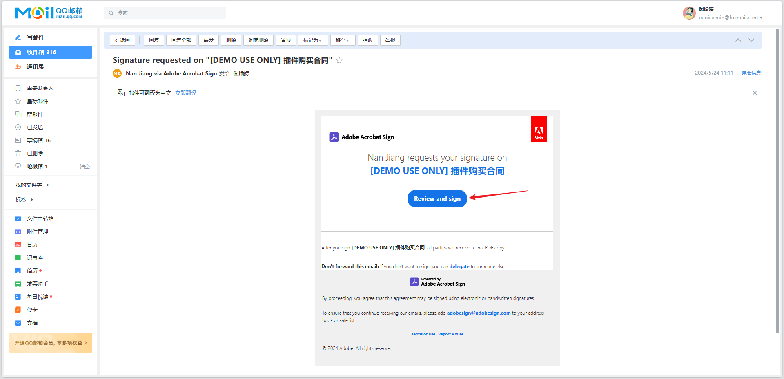Go to the previous email with up arrow
784x379 pixels.
pos(738,40)
